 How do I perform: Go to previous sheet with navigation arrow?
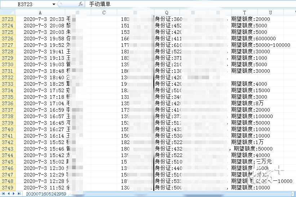coord(9,194)
